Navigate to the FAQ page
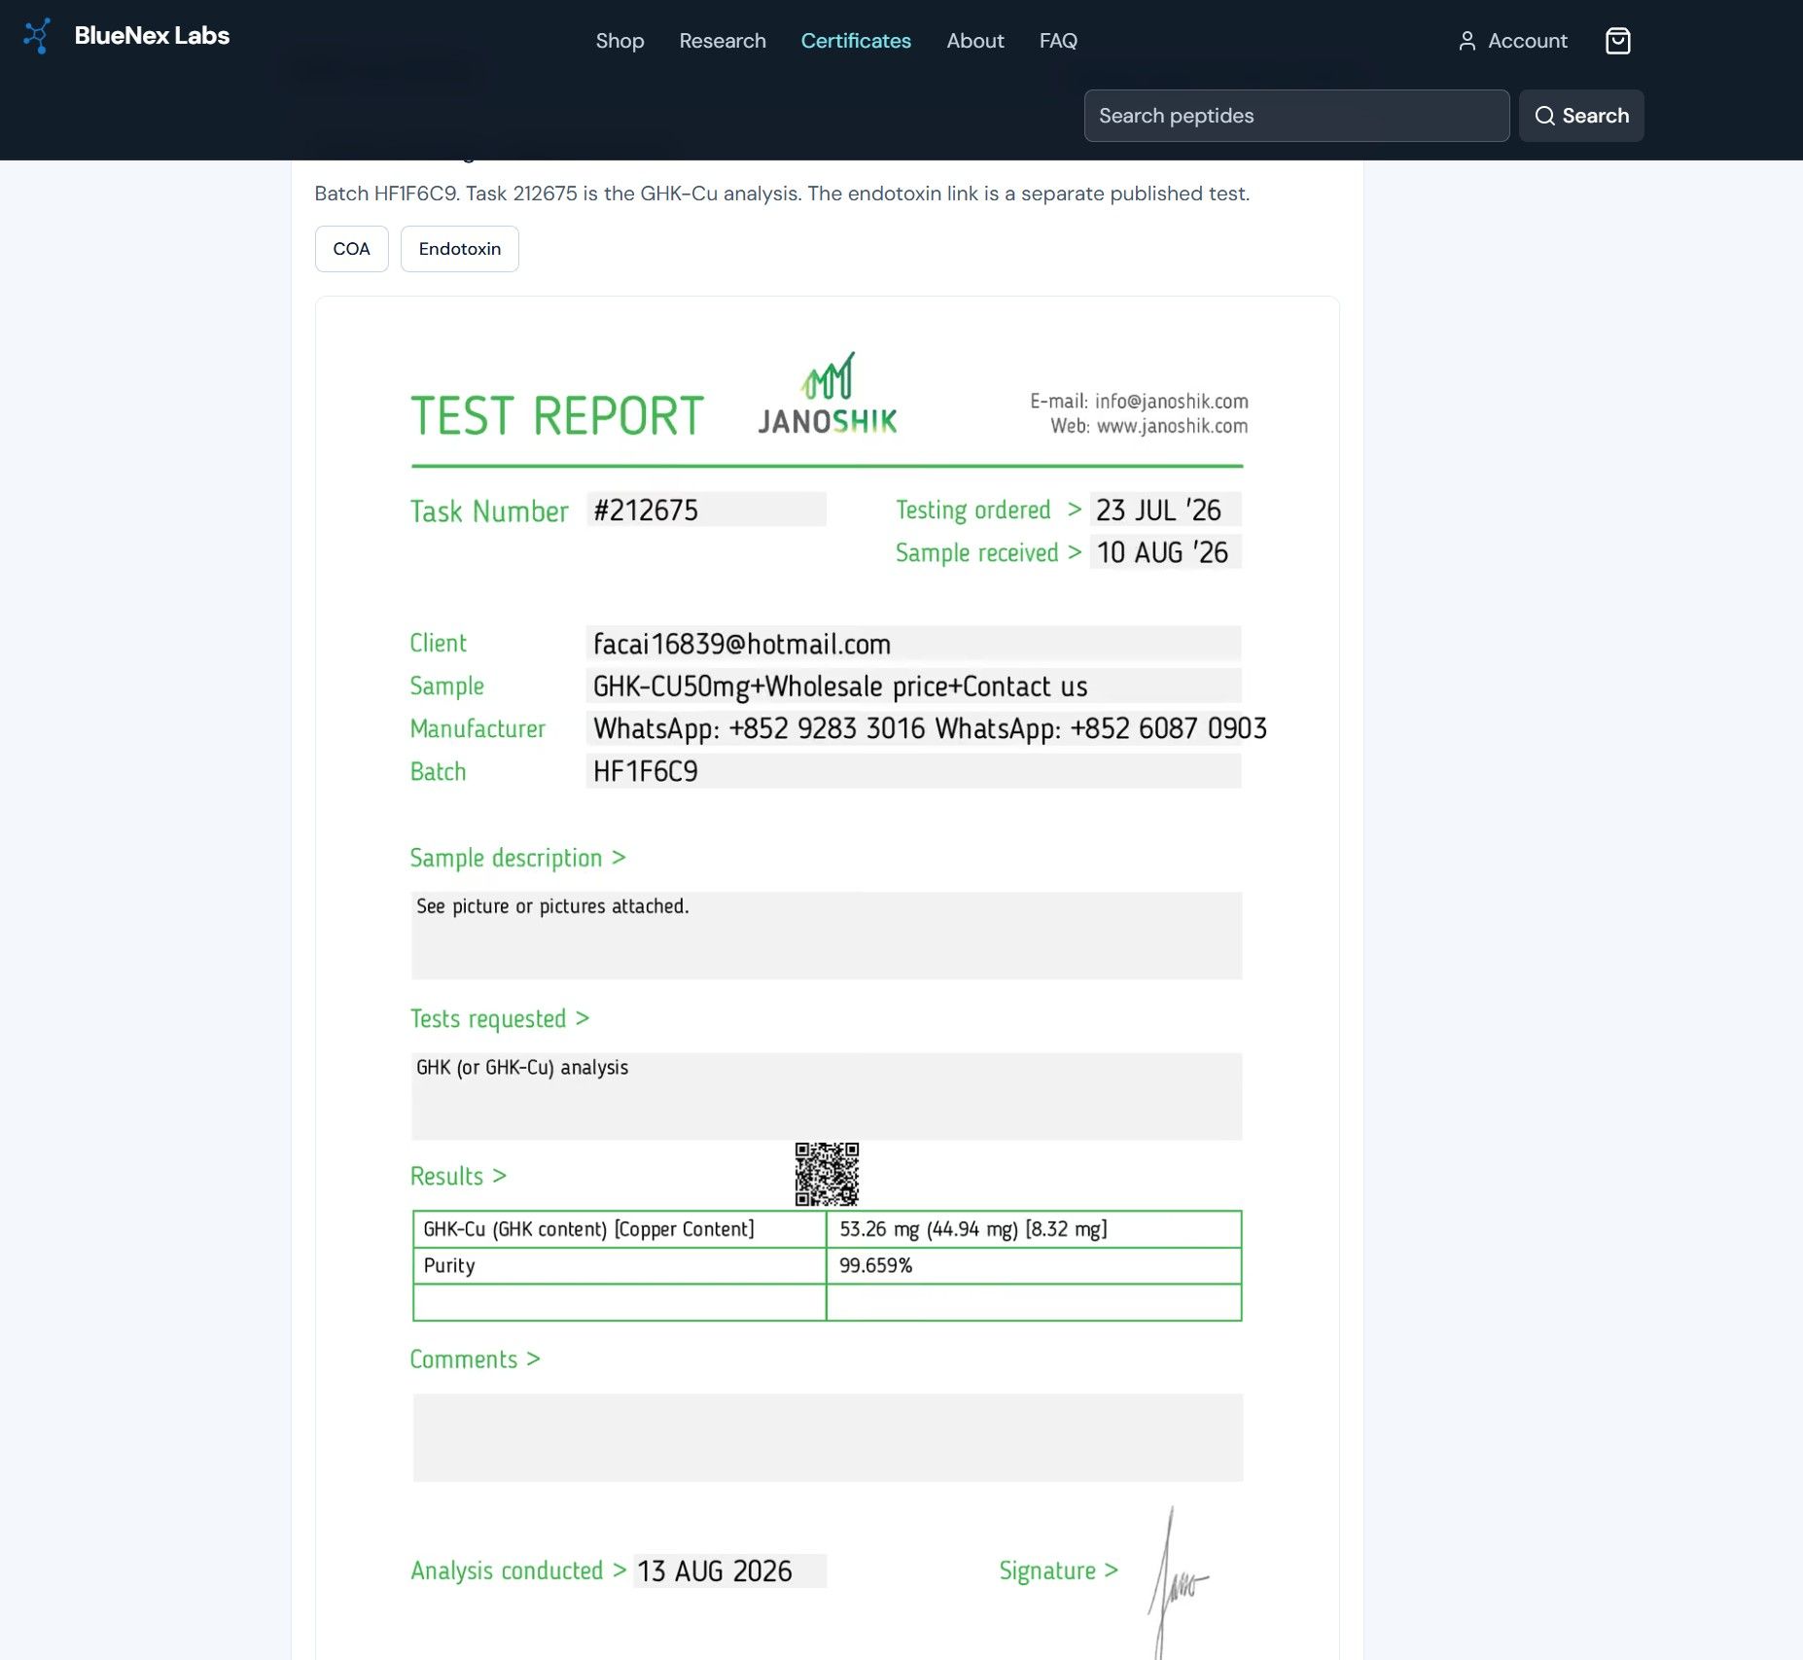This screenshot has width=1803, height=1660. click(1058, 41)
